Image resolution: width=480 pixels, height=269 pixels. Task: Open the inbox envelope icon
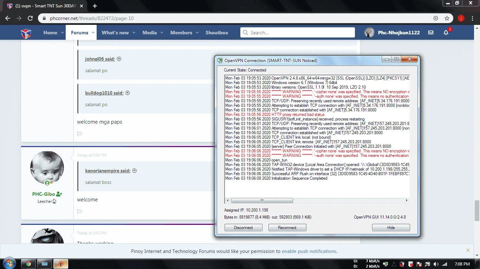[x=431, y=33]
